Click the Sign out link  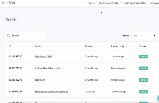click(x=155, y=3)
